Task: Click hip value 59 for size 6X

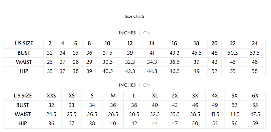Action: click(255, 124)
